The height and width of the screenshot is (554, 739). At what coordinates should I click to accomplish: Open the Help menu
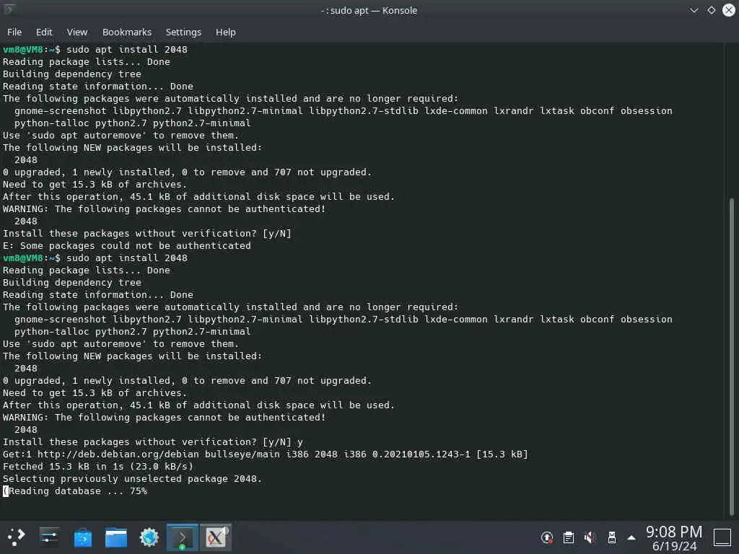point(225,32)
